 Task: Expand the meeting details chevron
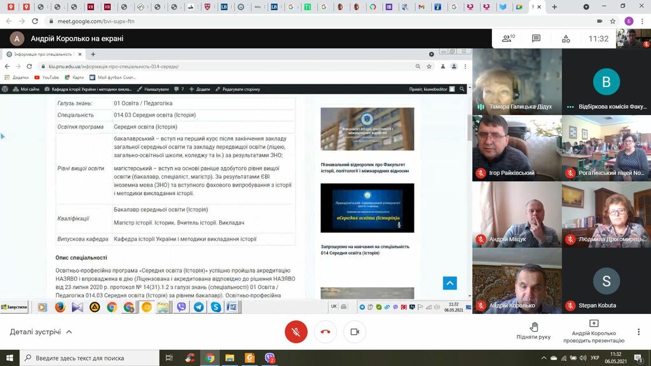pyautogui.click(x=69, y=332)
